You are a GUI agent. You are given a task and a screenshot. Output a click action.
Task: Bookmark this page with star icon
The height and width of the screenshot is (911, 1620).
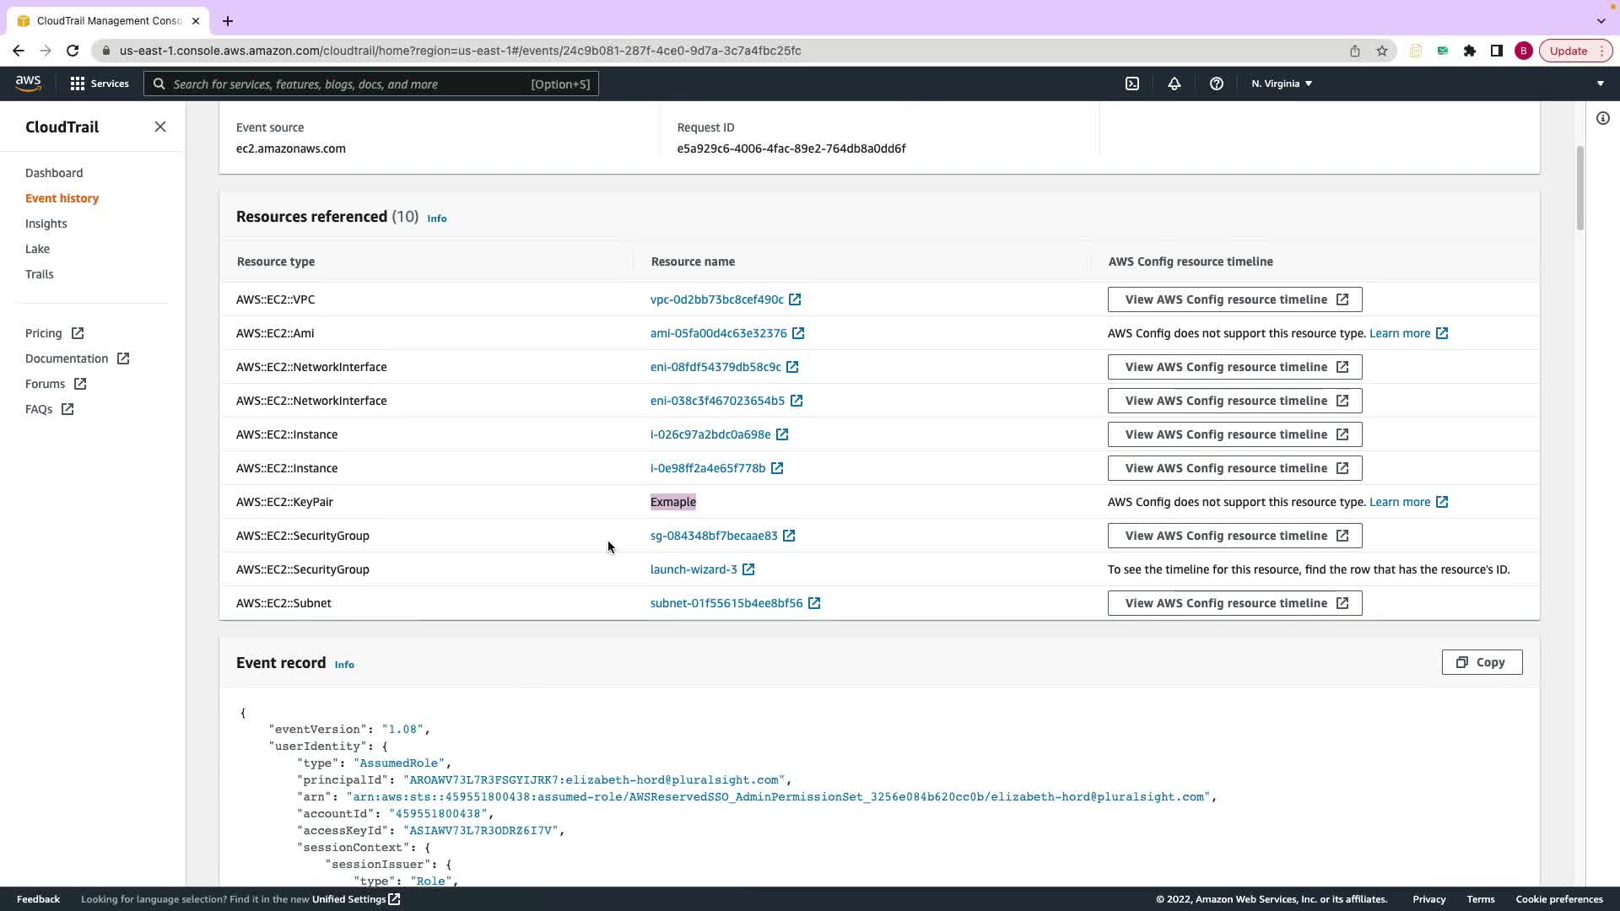(x=1382, y=51)
